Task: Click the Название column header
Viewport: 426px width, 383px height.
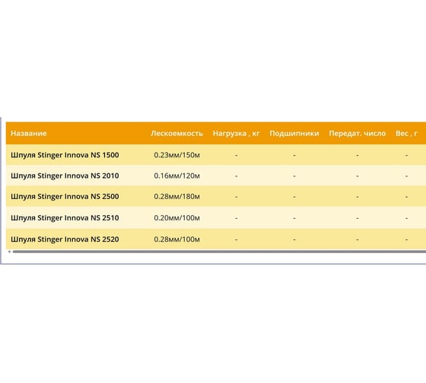Action: coord(29,133)
